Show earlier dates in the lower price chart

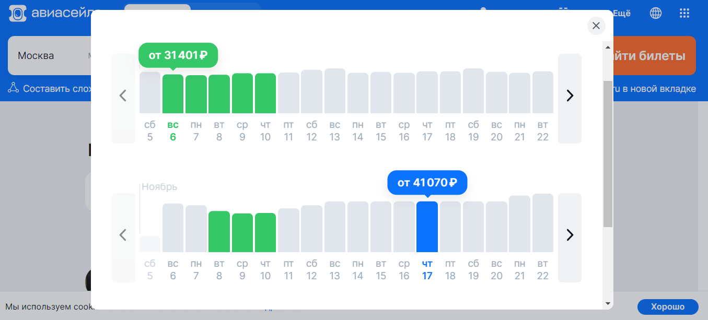coord(123,235)
